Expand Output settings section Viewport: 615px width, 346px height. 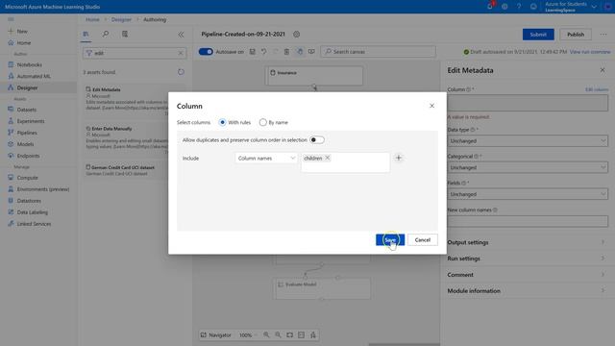coord(528,242)
